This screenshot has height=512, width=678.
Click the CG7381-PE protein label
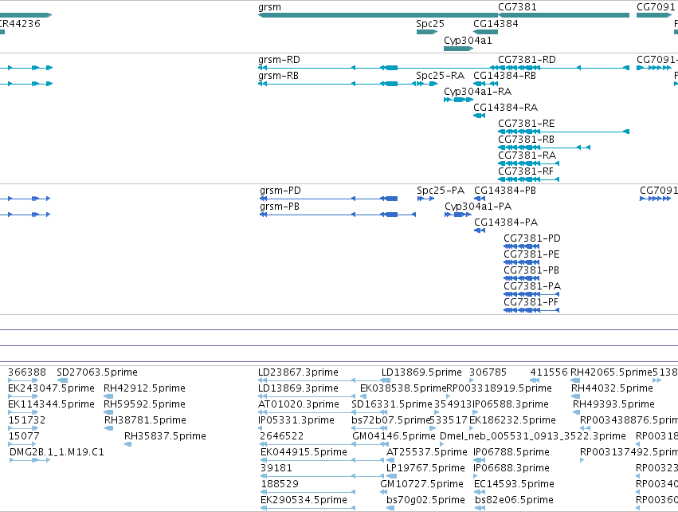coord(531,254)
